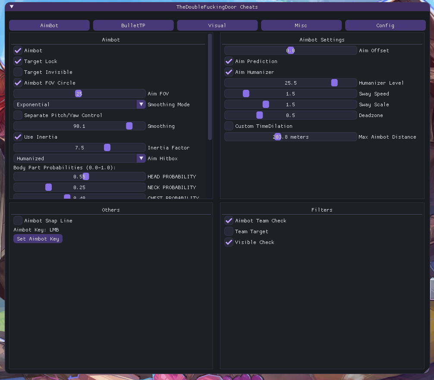Image resolution: width=434 pixels, height=380 pixels.
Task: Go to the Misc tab
Action: (x=301, y=25)
